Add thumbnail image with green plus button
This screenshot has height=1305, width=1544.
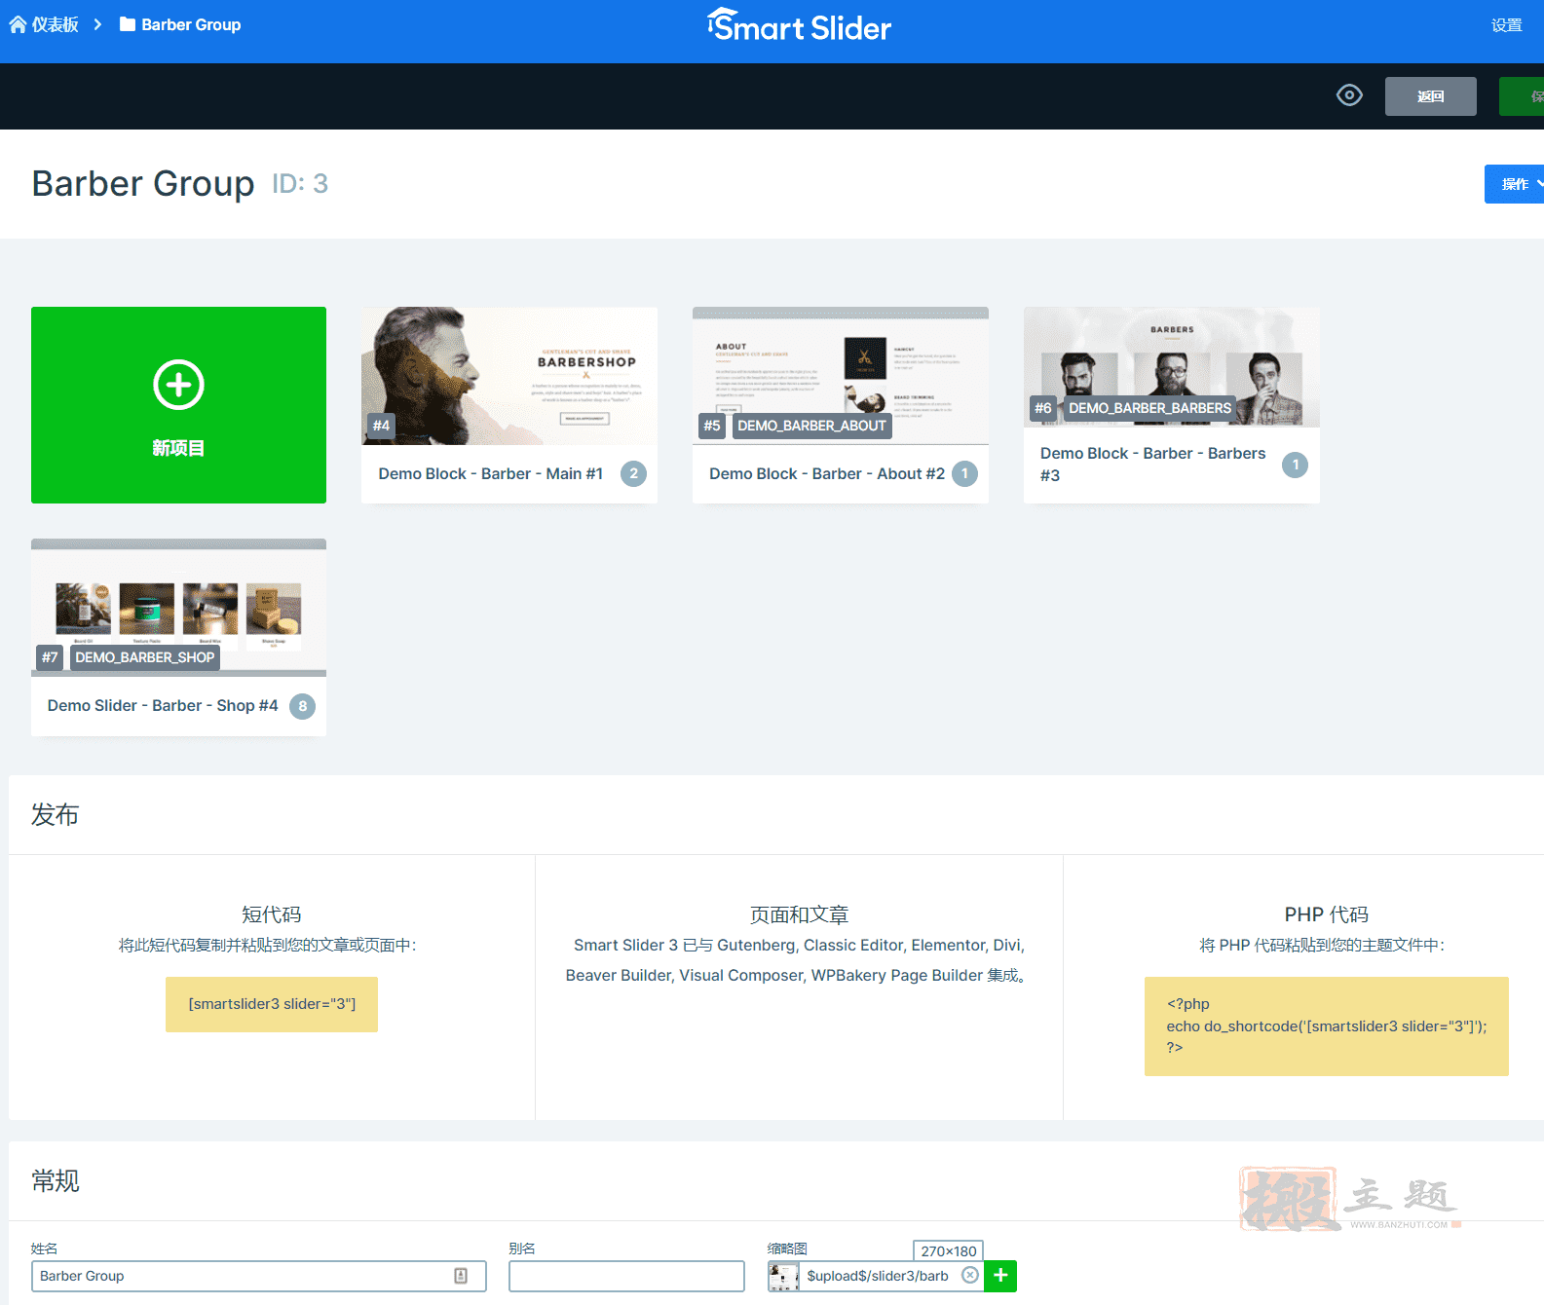[x=1000, y=1276]
